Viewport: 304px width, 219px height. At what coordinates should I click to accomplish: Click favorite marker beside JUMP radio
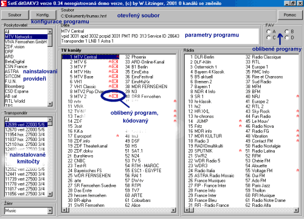click(x=240, y=121)
